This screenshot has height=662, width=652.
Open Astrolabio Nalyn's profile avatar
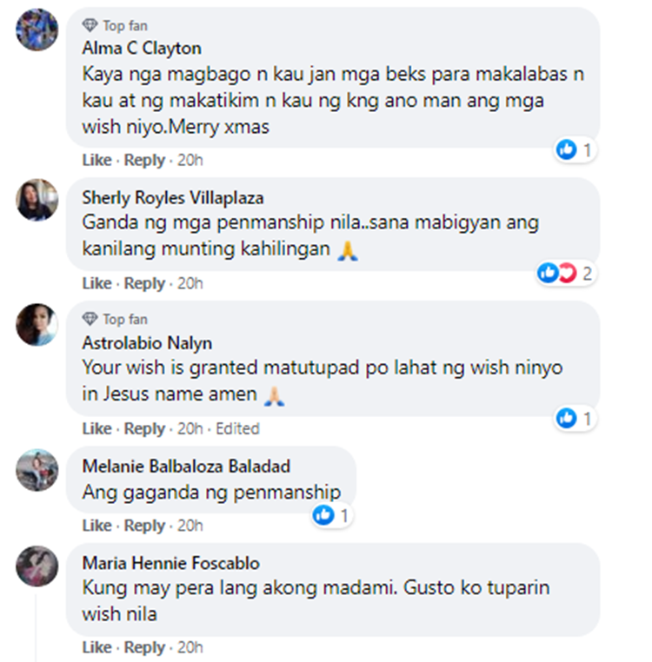[x=37, y=324]
